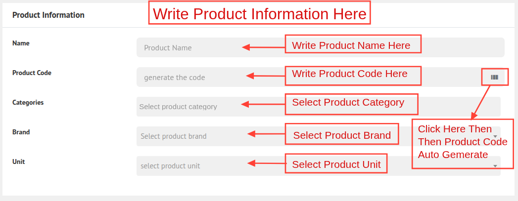This screenshot has width=518, height=201.
Task: Expand the Brand dropdown arrow
Action: coord(495,136)
